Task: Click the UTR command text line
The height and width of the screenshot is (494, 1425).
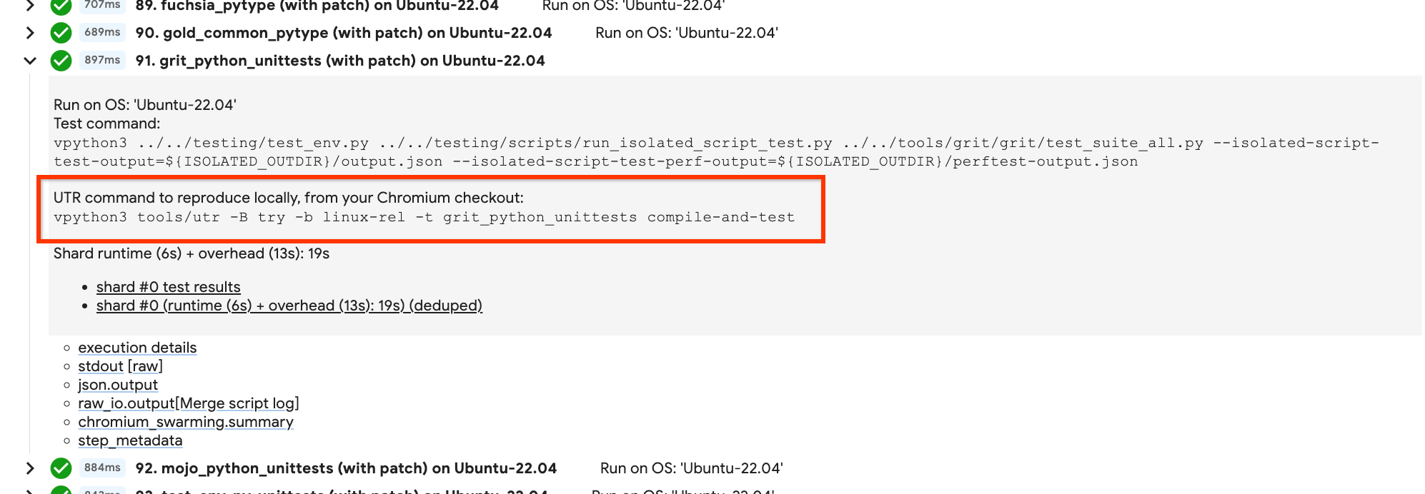Action: (424, 217)
